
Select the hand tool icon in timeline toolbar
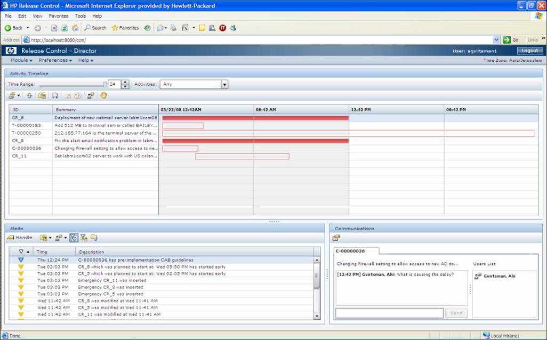103,95
